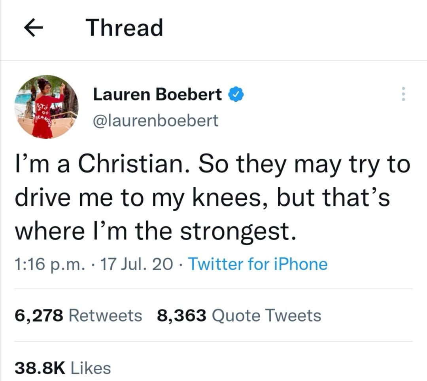The image size is (427, 381).
Task: Click the 8,363 quote count number
Action: pos(181,316)
